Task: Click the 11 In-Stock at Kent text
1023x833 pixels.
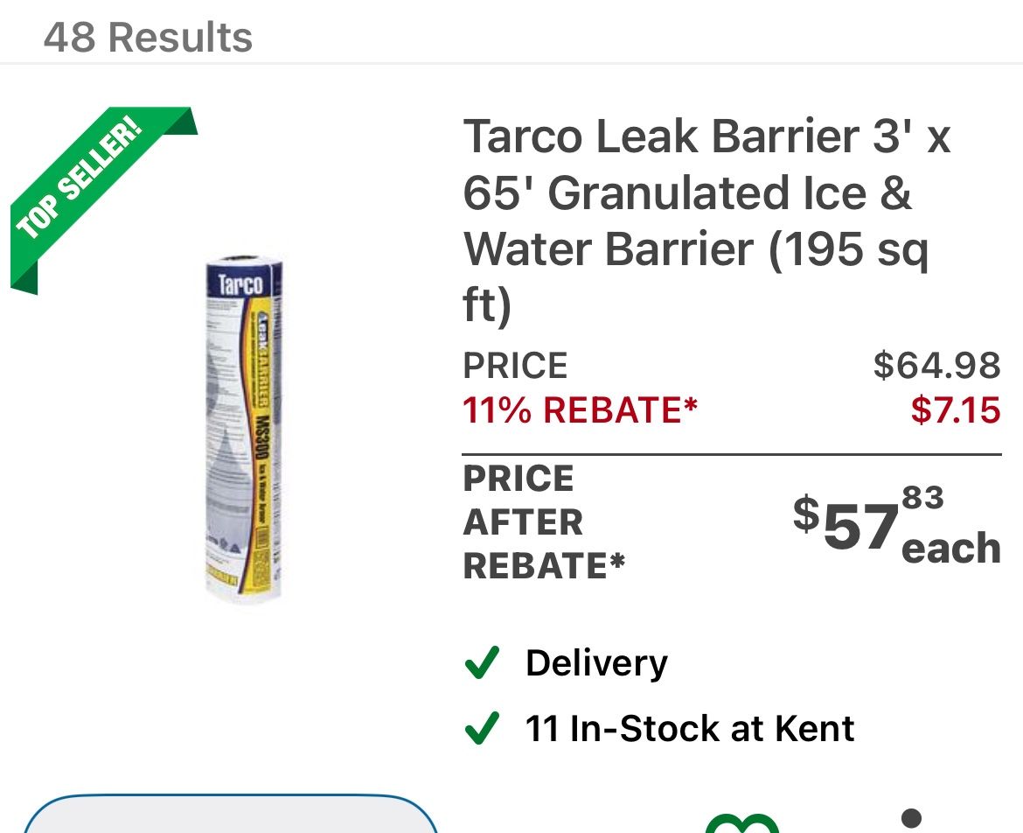Action: pos(690,728)
